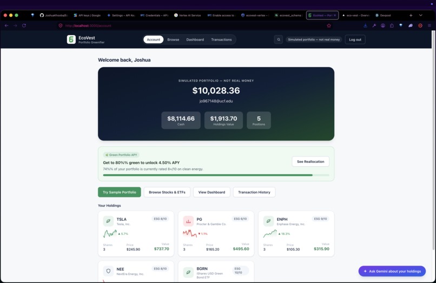Click See Reallocation button
Viewport: 436px width, 283px height.
[x=311, y=161]
